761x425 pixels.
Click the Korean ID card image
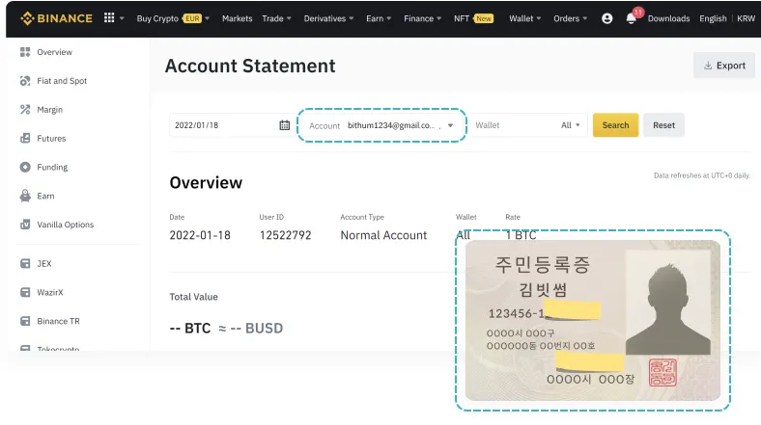pyautogui.click(x=593, y=321)
